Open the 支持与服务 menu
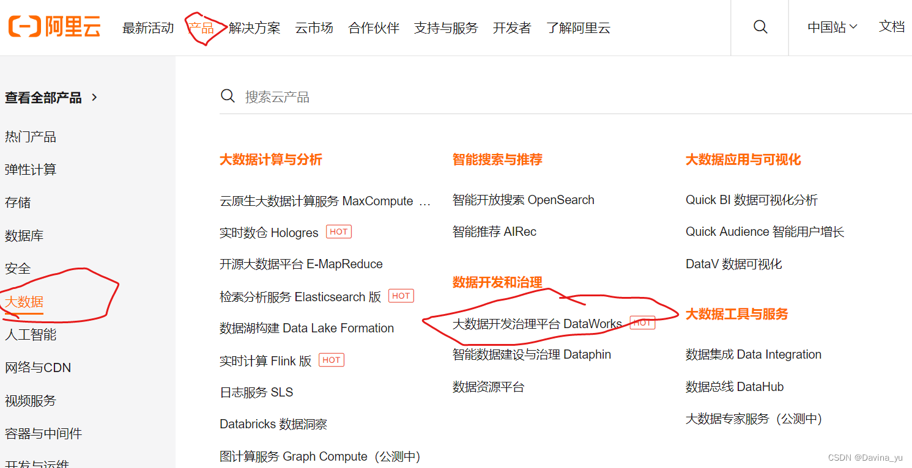The width and height of the screenshot is (912, 468). tap(446, 28)
